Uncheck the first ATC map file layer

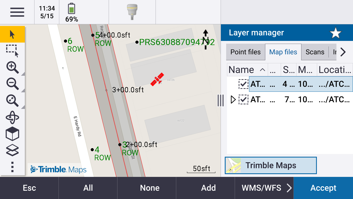coord(244,84)
